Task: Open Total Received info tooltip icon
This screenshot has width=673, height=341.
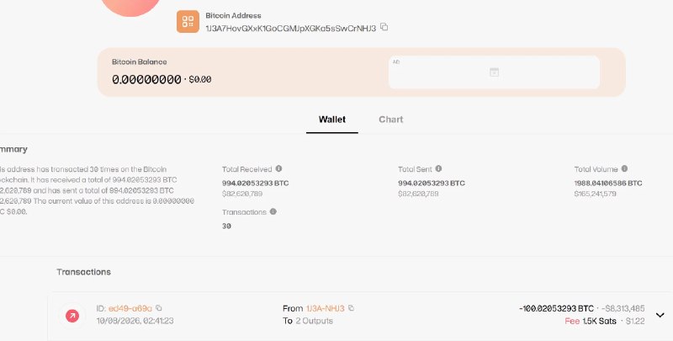Action: coord(279,168)
